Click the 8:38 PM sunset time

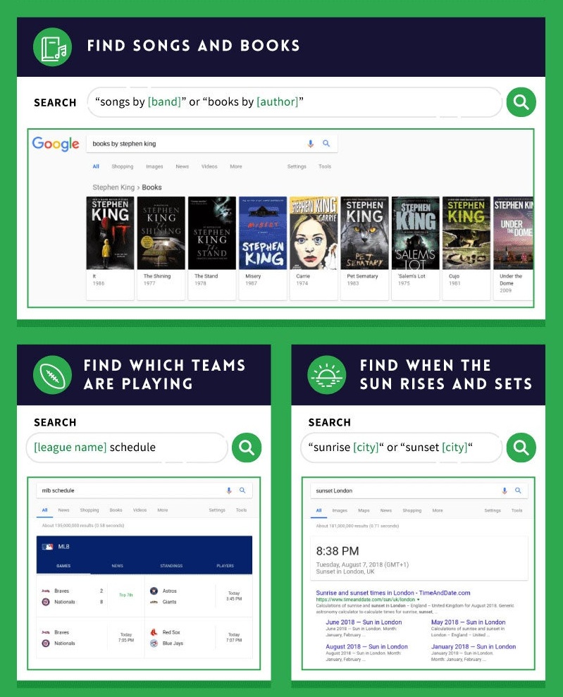(x=338, y=551)
